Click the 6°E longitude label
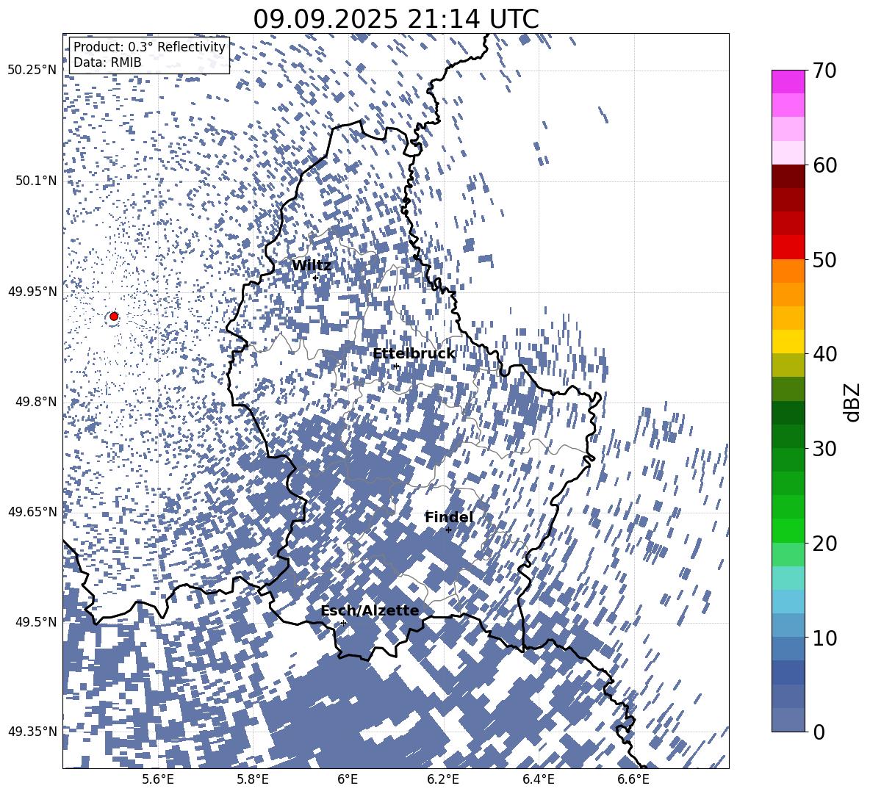The width and height of the screenshot is (870, 794). 348,779
